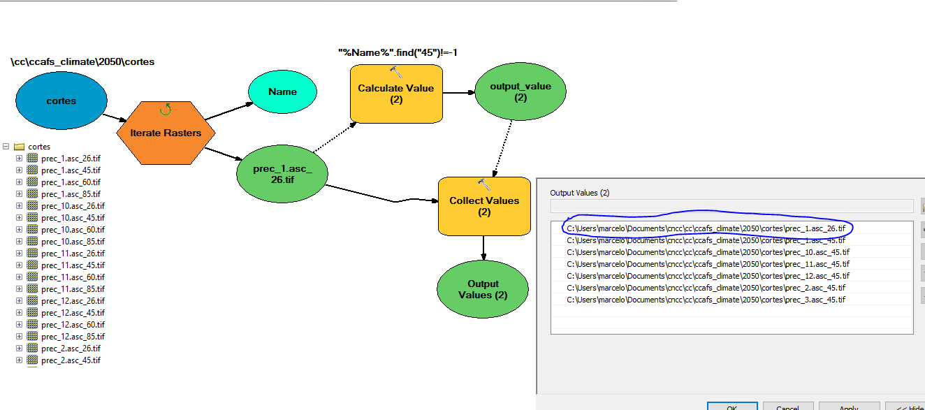925x410 pixels.
Task: Click the hammer icon on Collect Values (2)
Action: (x=484, y=184)
